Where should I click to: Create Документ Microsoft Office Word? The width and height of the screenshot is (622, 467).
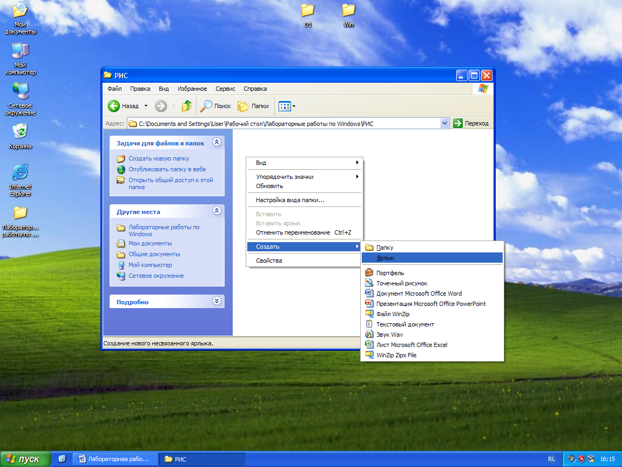432,293
